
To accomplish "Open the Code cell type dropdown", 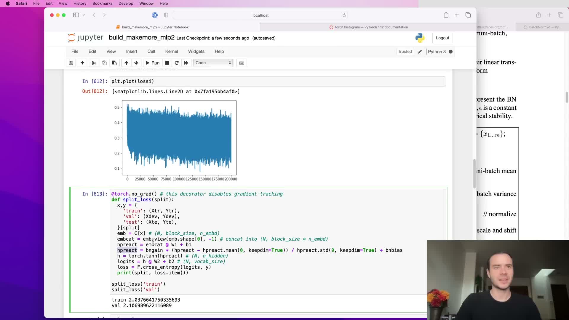I will [x=213, y=63].
